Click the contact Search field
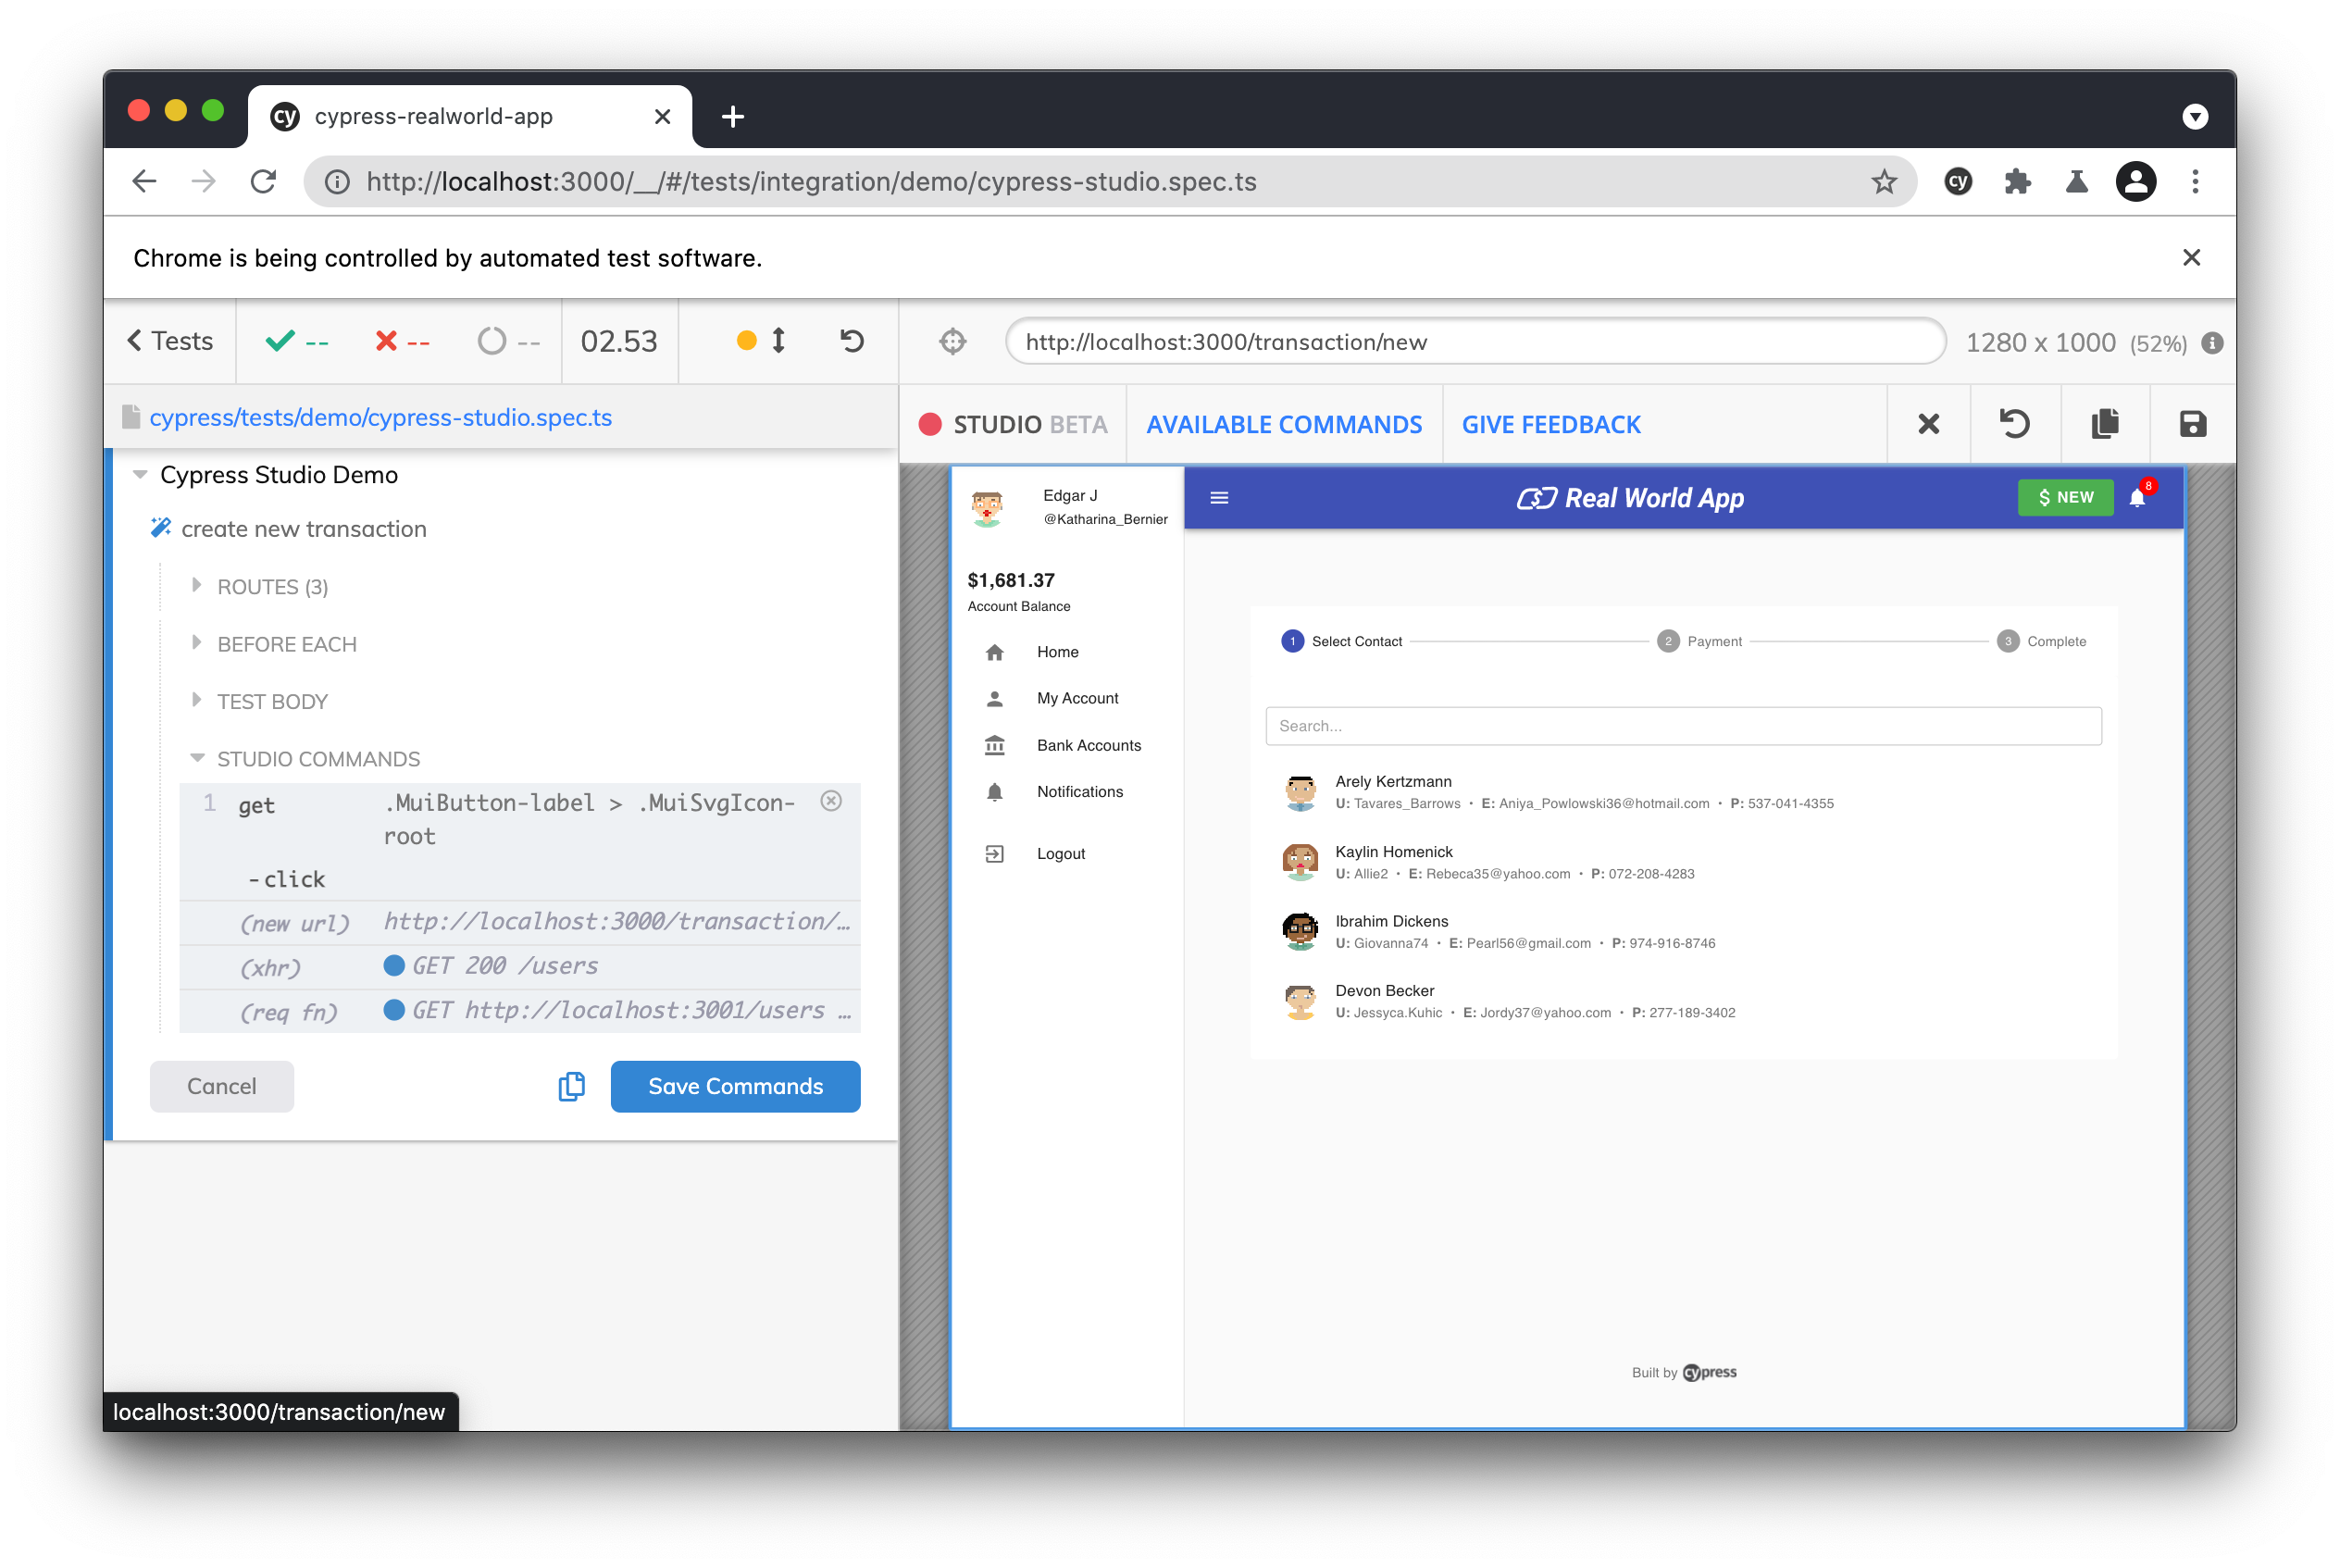This screenshot has height=1568, width=2340. (1682, 726)
